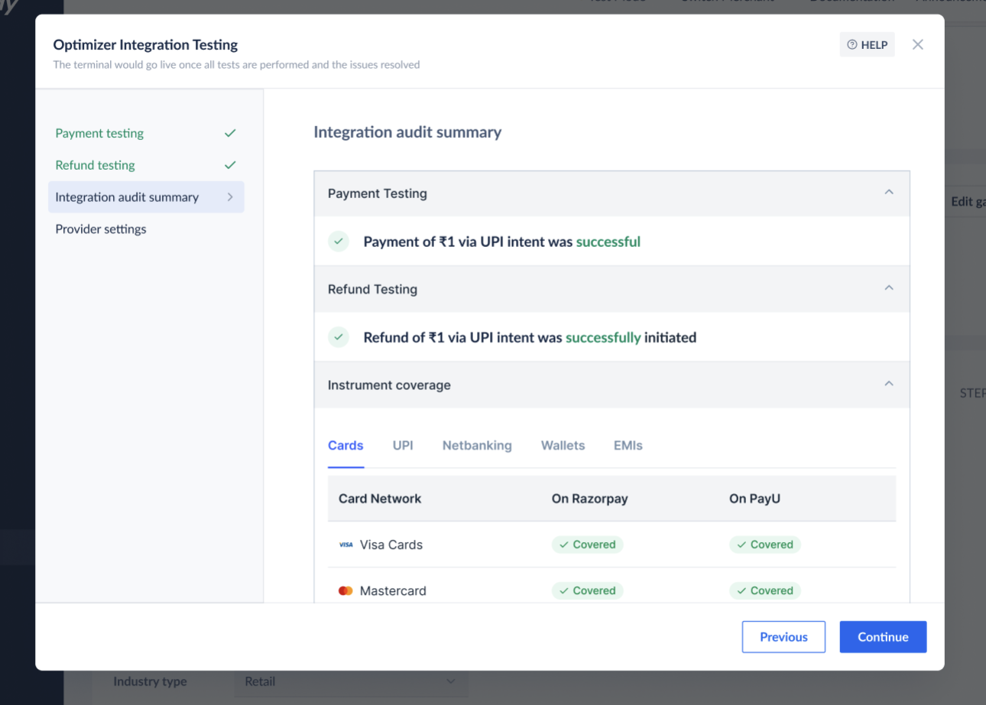The height and width of the screenshot is (705, 986).
Task: Click the On Razorpay column header
Action: [589, 499]
